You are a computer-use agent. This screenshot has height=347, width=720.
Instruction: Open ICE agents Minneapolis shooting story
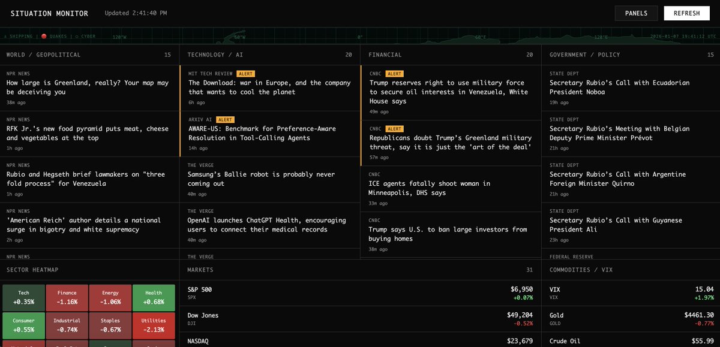tap(451, 189)
